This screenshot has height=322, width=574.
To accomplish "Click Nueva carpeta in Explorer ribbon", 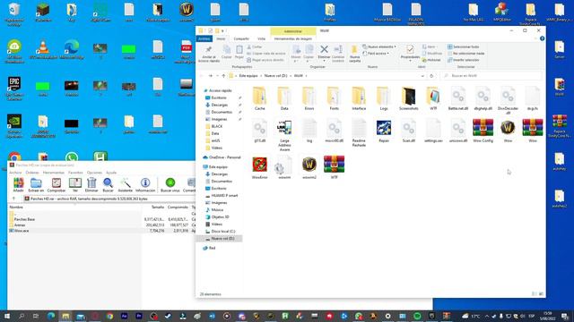I will [354, 54].
